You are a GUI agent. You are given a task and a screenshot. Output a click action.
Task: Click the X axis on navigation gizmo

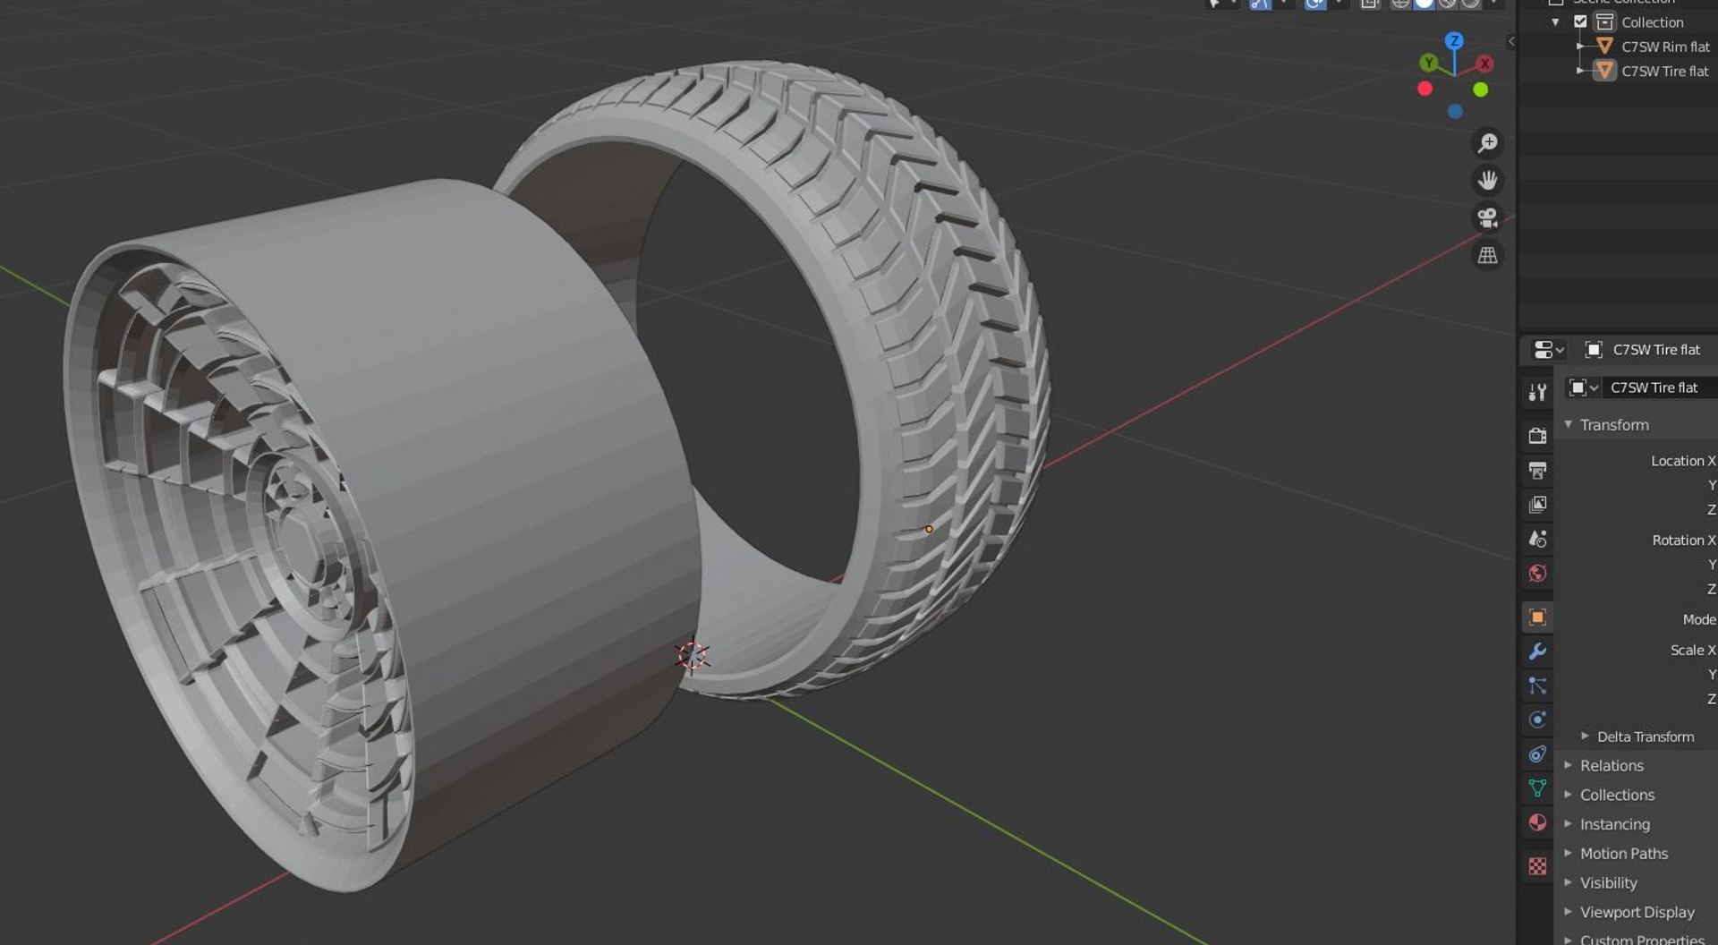tap(1484, 64)
